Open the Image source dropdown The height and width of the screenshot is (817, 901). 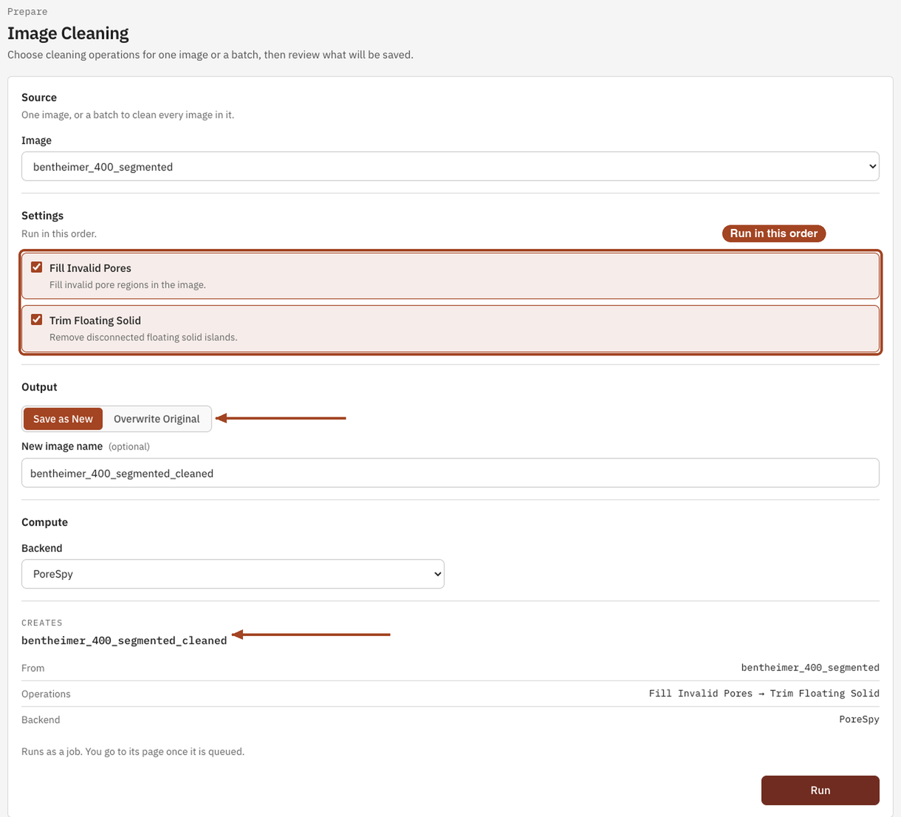[x=450, y=166]
